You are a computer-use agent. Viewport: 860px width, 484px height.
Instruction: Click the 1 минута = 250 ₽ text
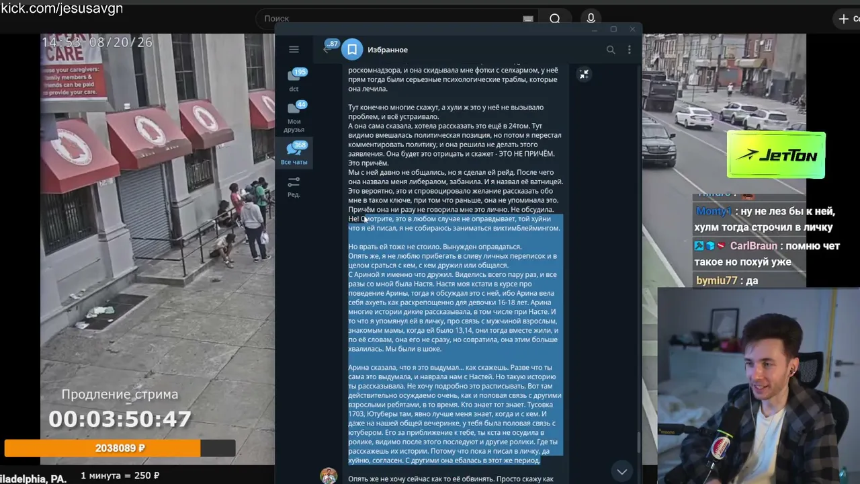[120, 476]
